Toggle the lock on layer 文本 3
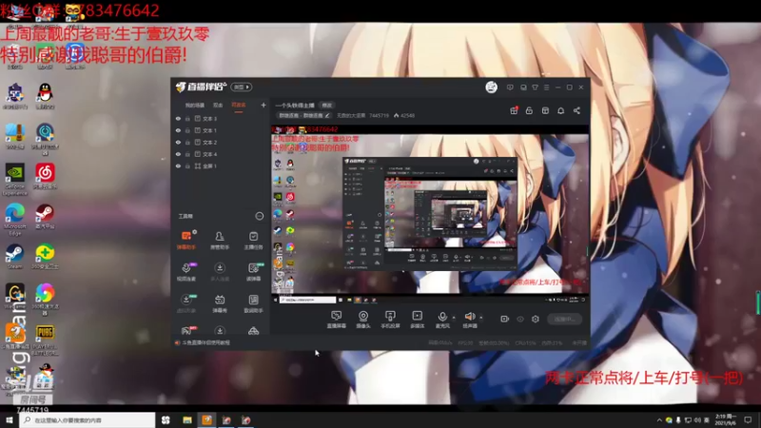This screenshot has width=761, height=428. pyautogui.click(x=187, y=118)
